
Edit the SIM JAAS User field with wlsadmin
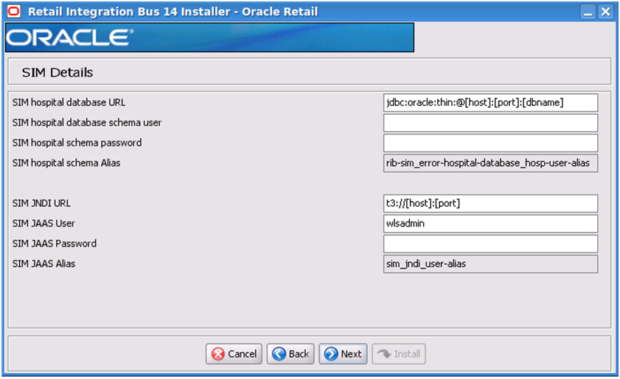click(x=490, y=224)
